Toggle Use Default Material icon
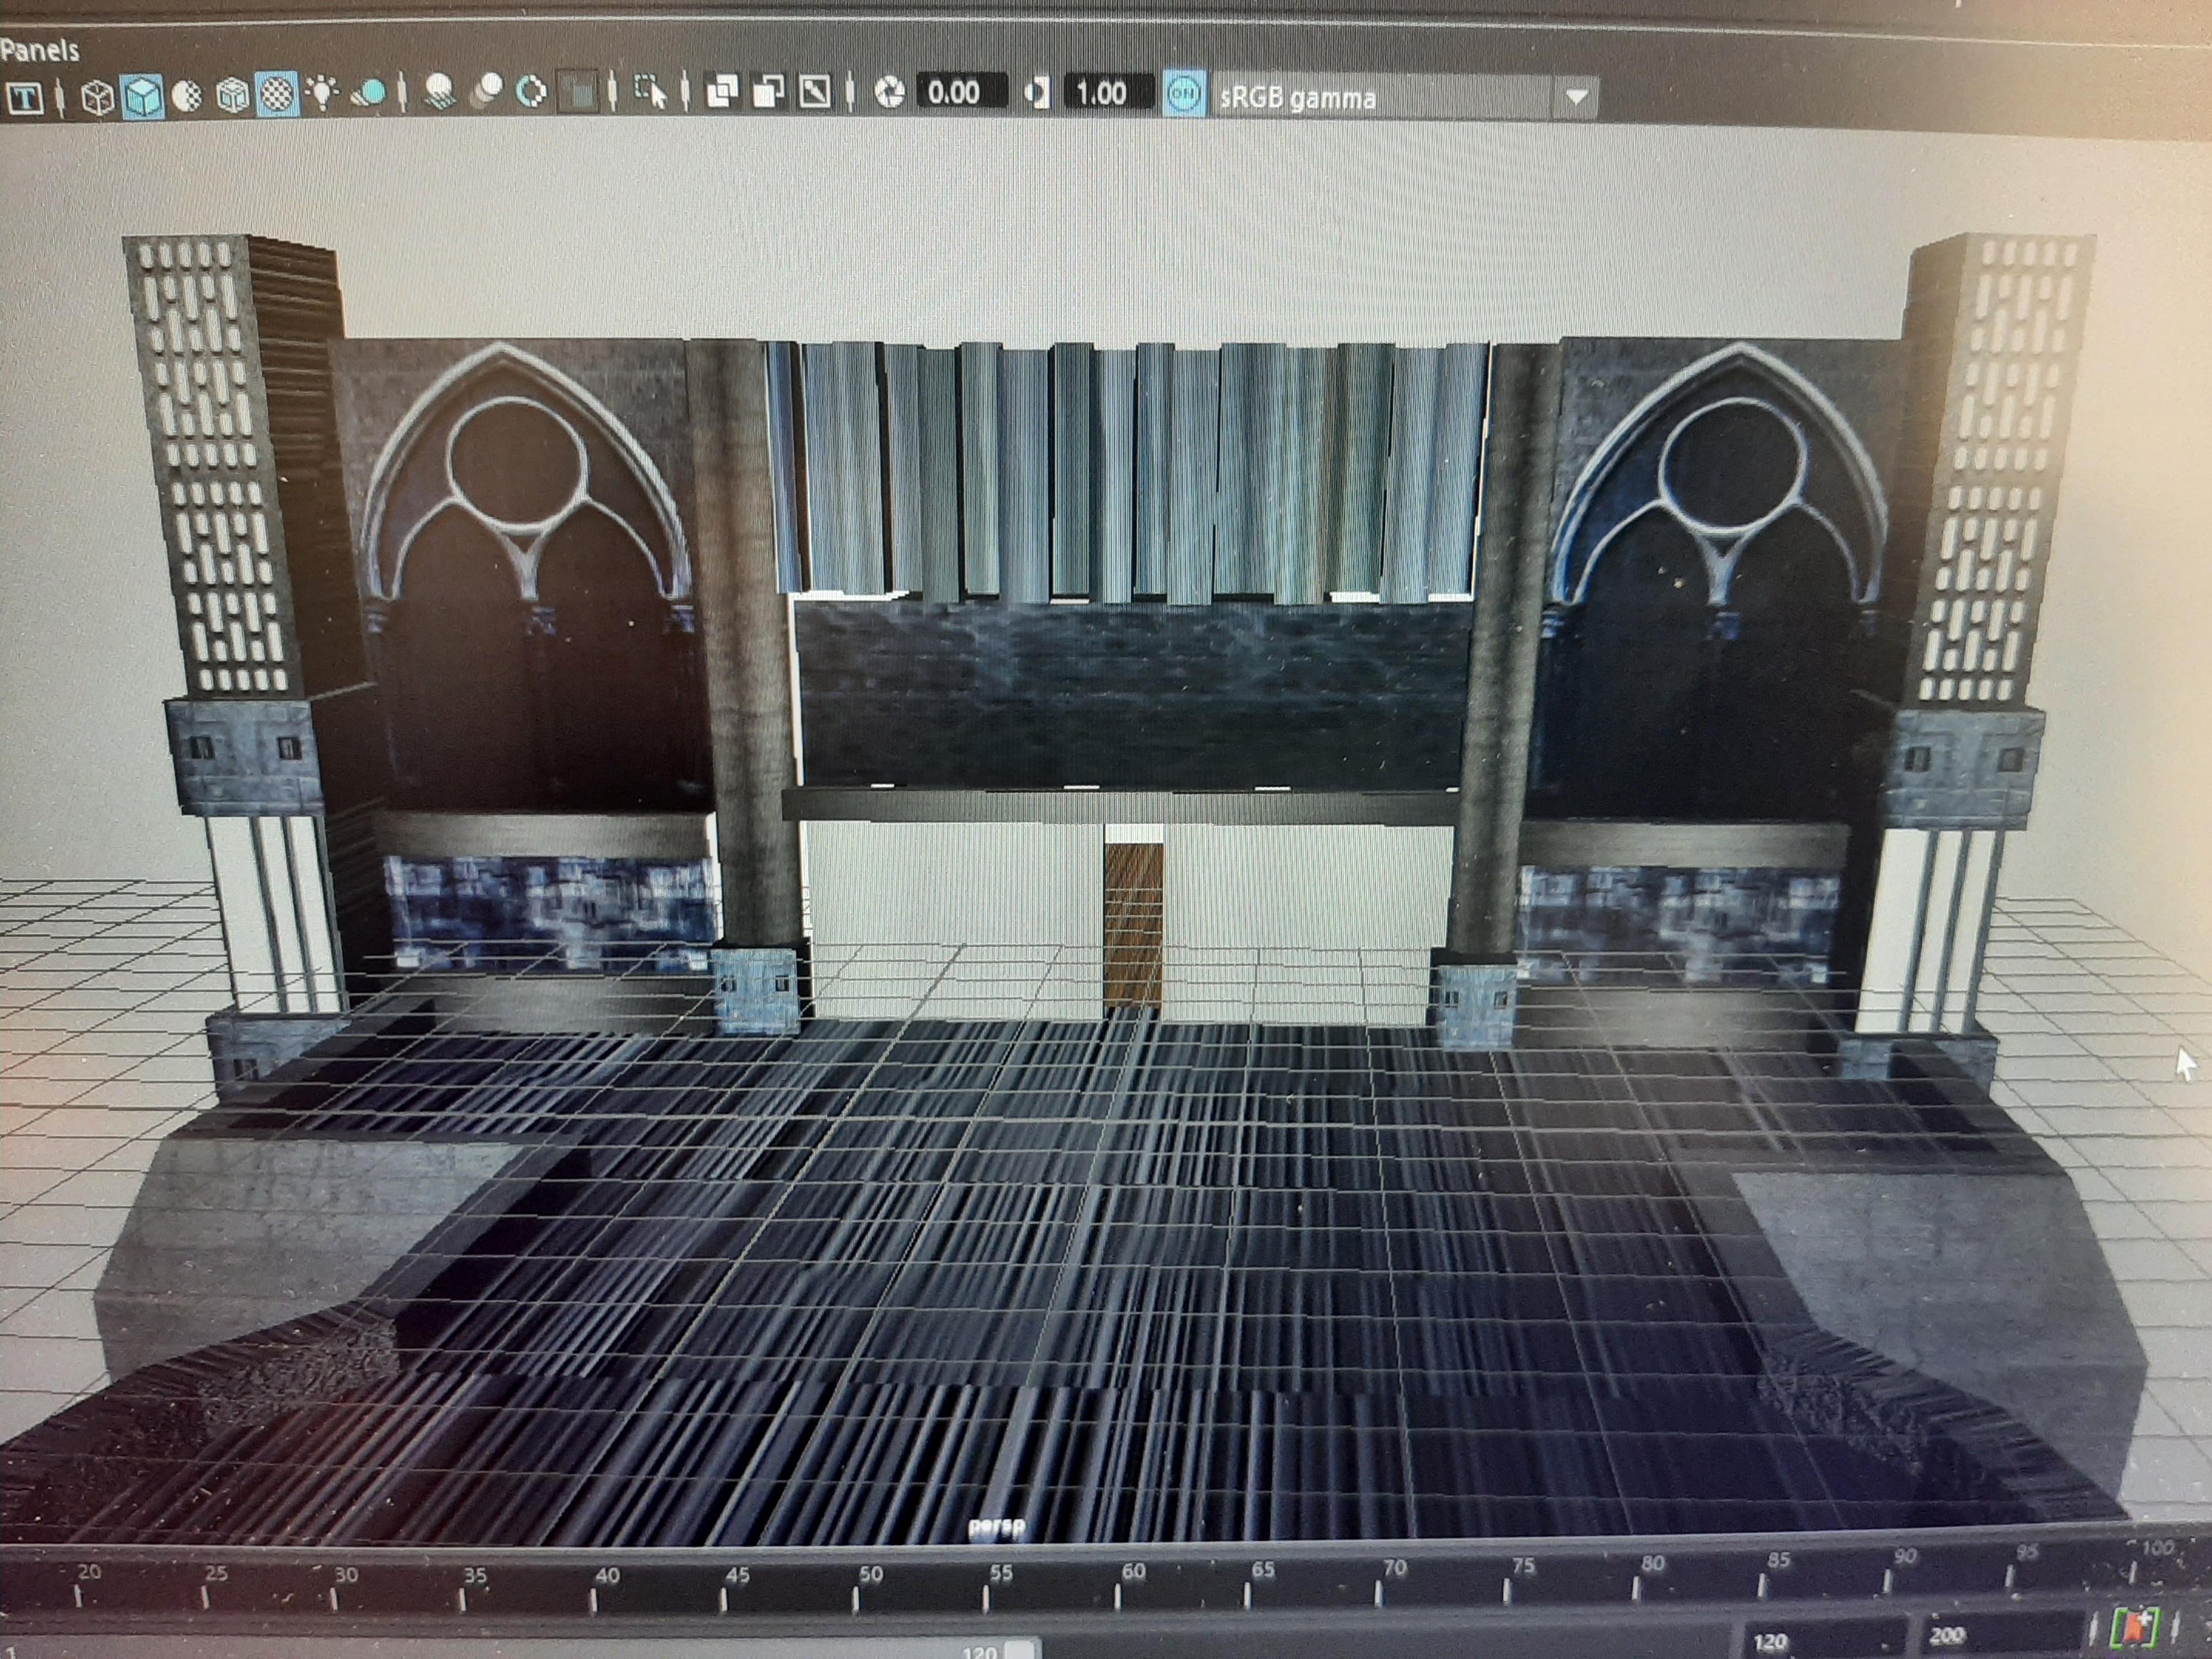 coord(187,96)
